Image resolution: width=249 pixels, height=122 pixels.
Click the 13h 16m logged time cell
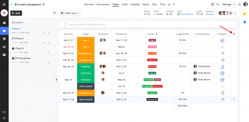tap(183, 99)
